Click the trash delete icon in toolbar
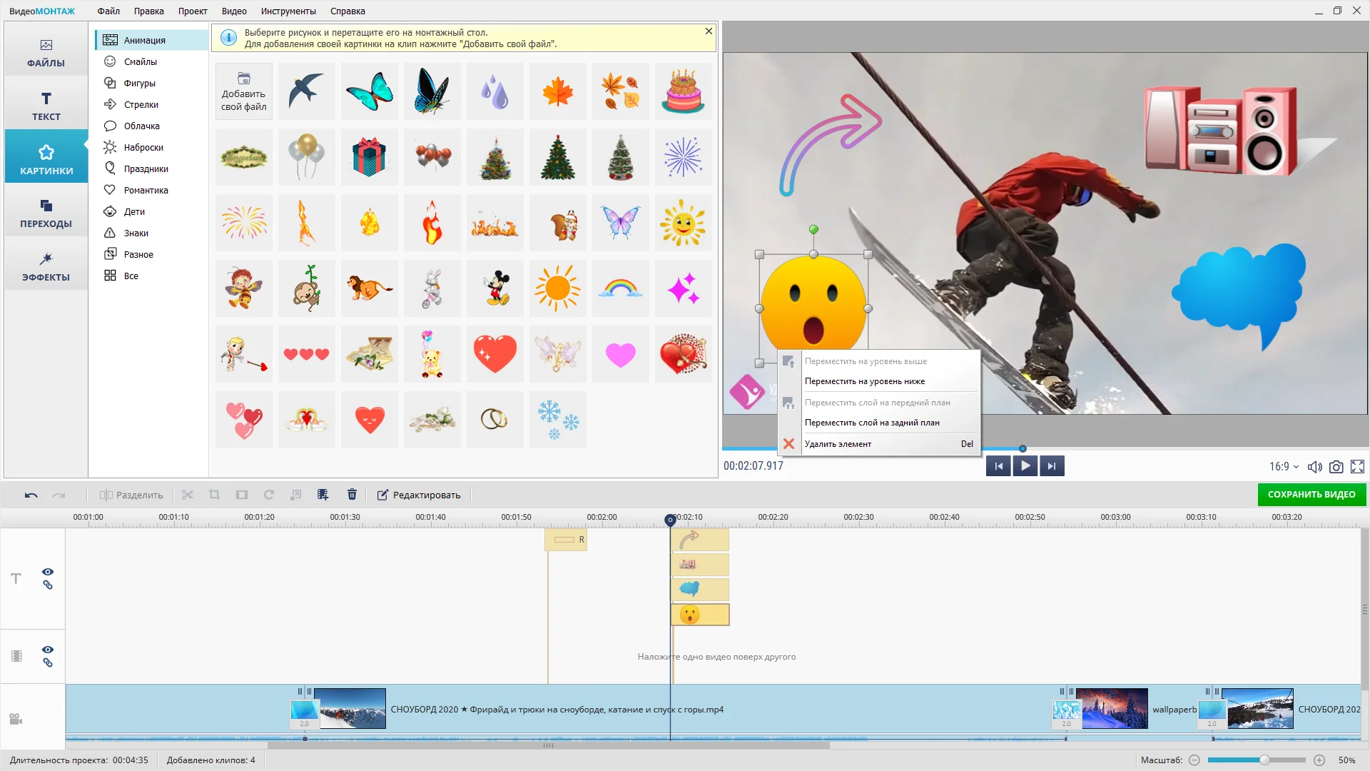 pos(352,495)
